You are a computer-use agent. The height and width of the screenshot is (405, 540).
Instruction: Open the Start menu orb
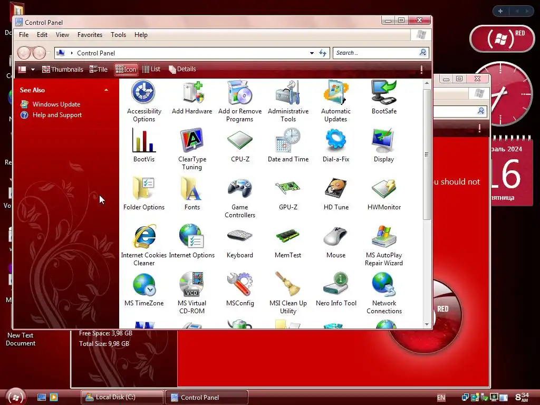[15, 397]
